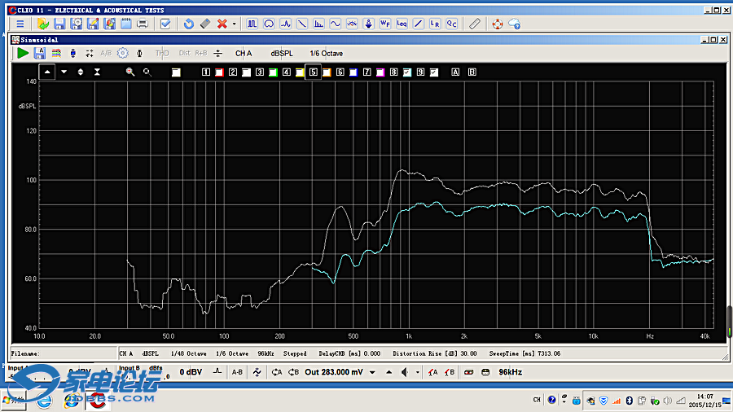
Task: Click the zoom in magnifier icon
Action: tap(129, 72)
